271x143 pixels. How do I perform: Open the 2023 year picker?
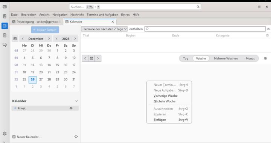(x=65, y=39)
